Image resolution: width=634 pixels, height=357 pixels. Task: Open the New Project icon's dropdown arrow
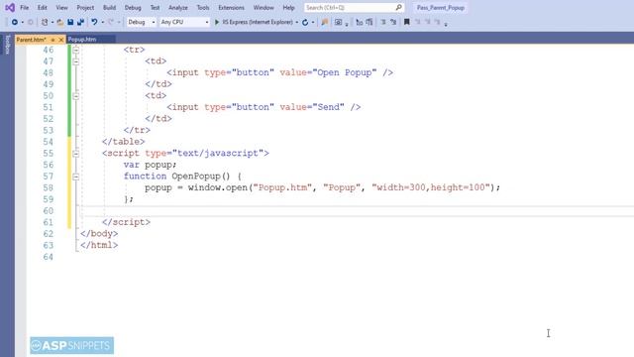(x=53, y=23)
